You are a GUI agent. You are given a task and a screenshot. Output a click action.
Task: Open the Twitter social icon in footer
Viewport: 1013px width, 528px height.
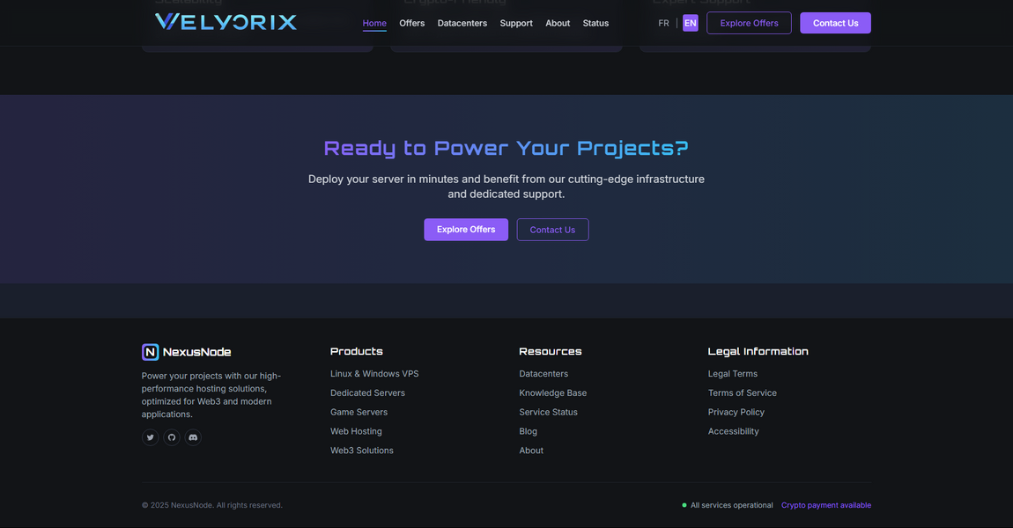[x=150, y=437]
